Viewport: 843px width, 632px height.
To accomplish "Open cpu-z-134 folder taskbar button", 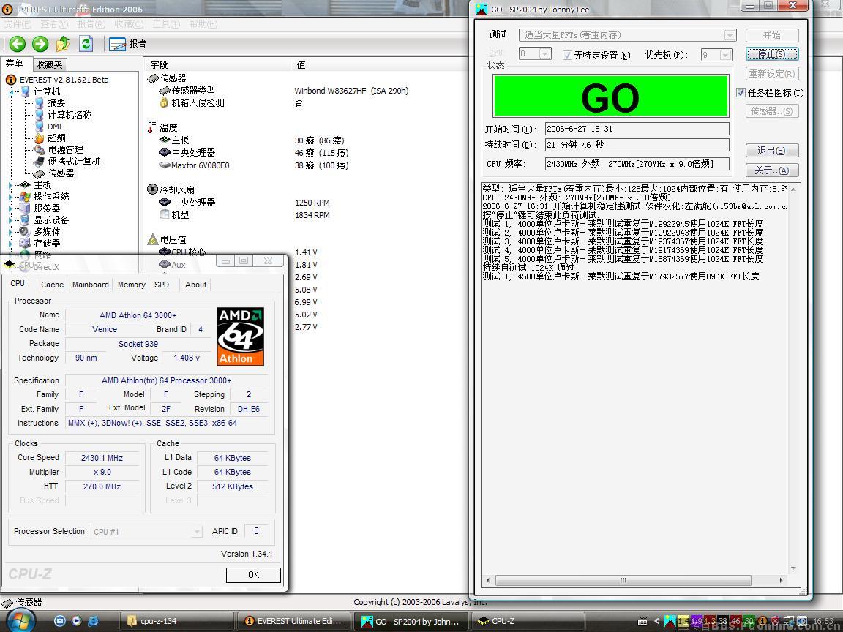I will click(176, 621).
